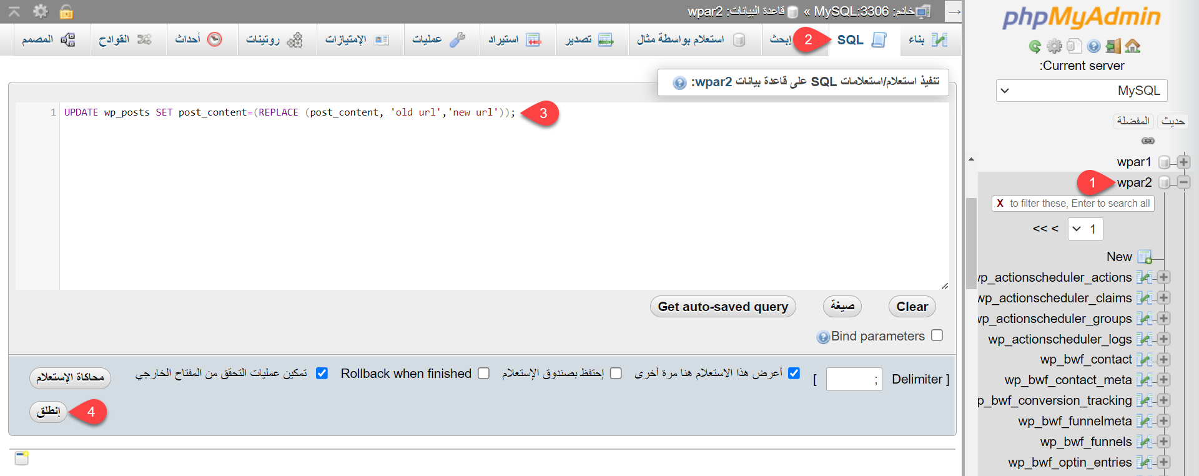Expand the wpar1 database tree node
The width and height of the screenshot is (1199, 476).
[x=1183, y=162]
